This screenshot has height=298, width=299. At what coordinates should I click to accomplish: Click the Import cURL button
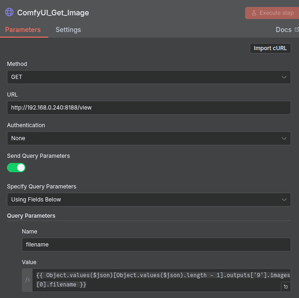(x=270, y=48)
